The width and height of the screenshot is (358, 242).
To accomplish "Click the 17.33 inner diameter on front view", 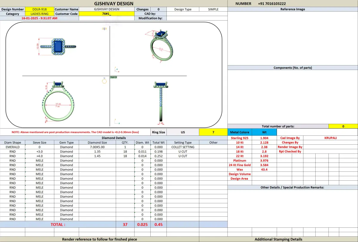I will pos(58,104).
